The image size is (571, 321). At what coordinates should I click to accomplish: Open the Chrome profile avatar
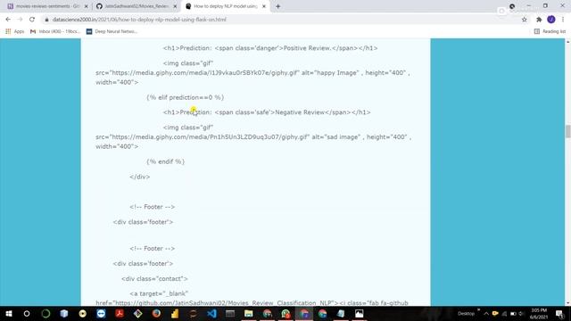click(x=551, y=20)
